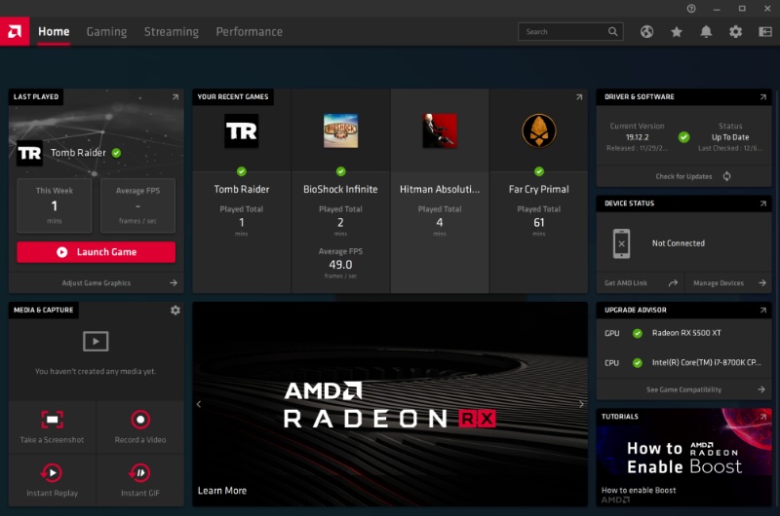Screen dimensions: 780x516
Task: Open the Home tab
Action: coord(54,32)
